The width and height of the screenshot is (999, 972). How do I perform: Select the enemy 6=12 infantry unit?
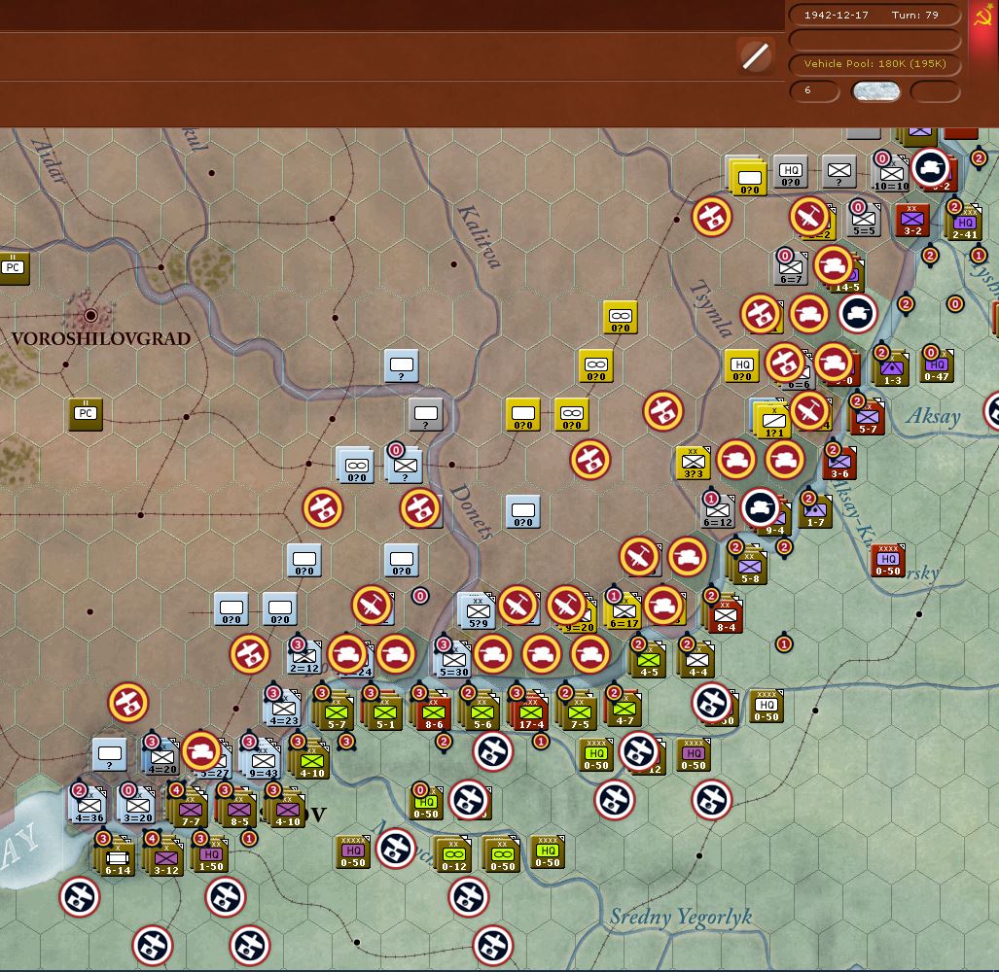point(718,510)
